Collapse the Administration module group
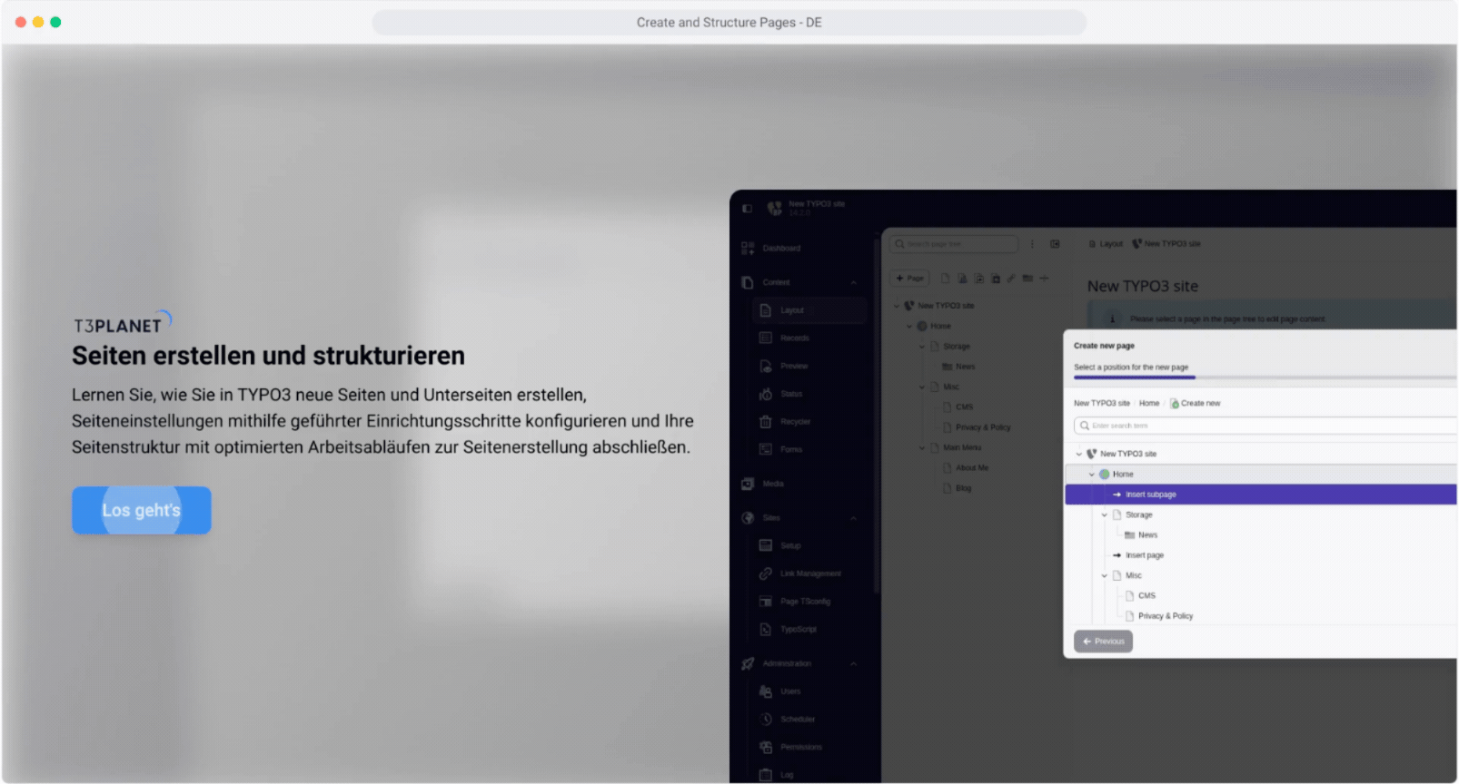This screenshot has height=784, width=1459. point(853,663)
